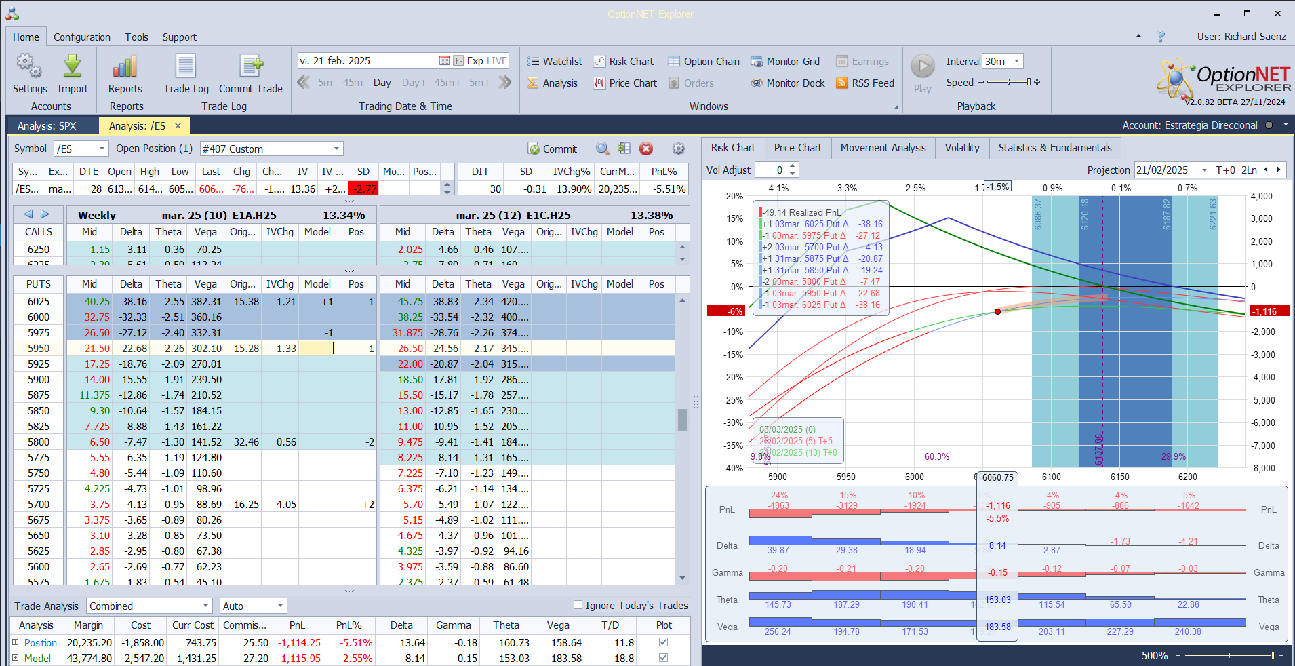Open the Movement Analysis tab
Screen dimensions: 1295x666
click(883, 148)
